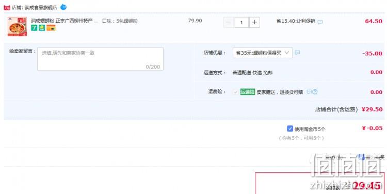The image size is (387, 194).
Task: Select the -35.00 discount amount
Action: (373, 53)
